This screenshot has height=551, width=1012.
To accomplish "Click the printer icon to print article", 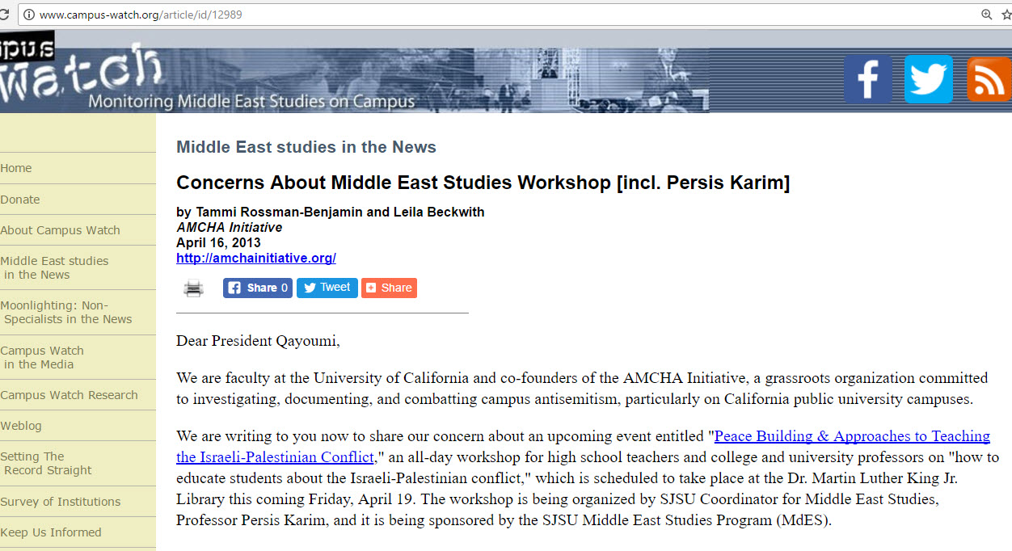I will pos(193,288).
